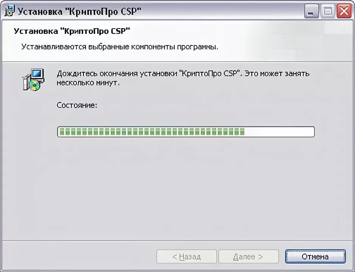Screen dimensions: 355x272
Task: Close the installer with red X
Action: point(344,11)
